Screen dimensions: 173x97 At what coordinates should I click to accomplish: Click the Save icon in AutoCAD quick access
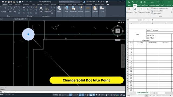[x=8, y=2]
